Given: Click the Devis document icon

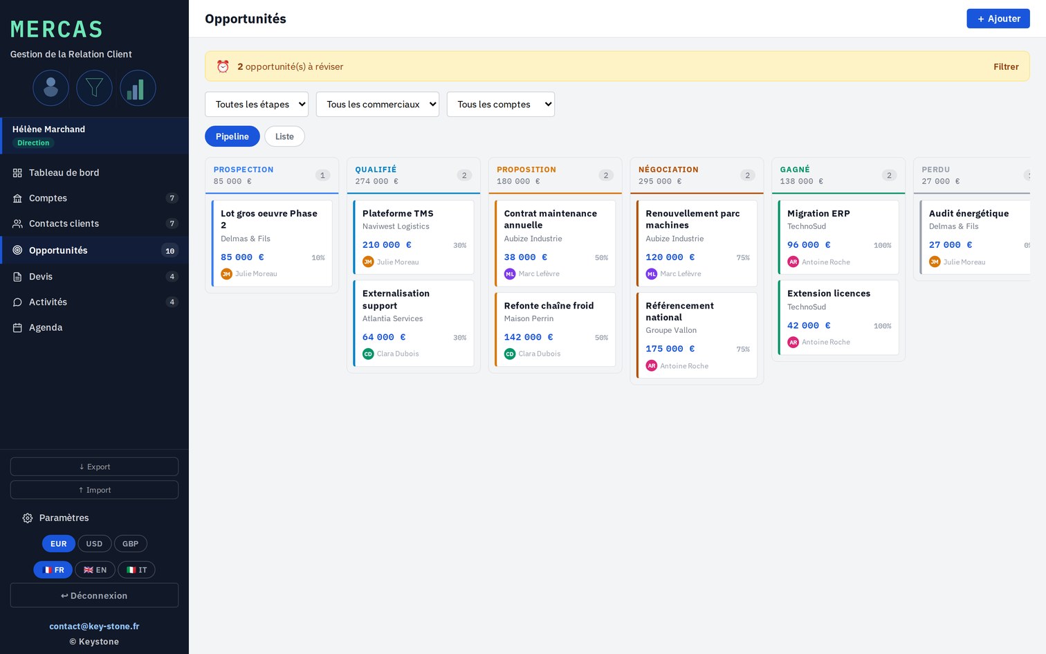Looking at the screenshot, I should coord(17,277).
